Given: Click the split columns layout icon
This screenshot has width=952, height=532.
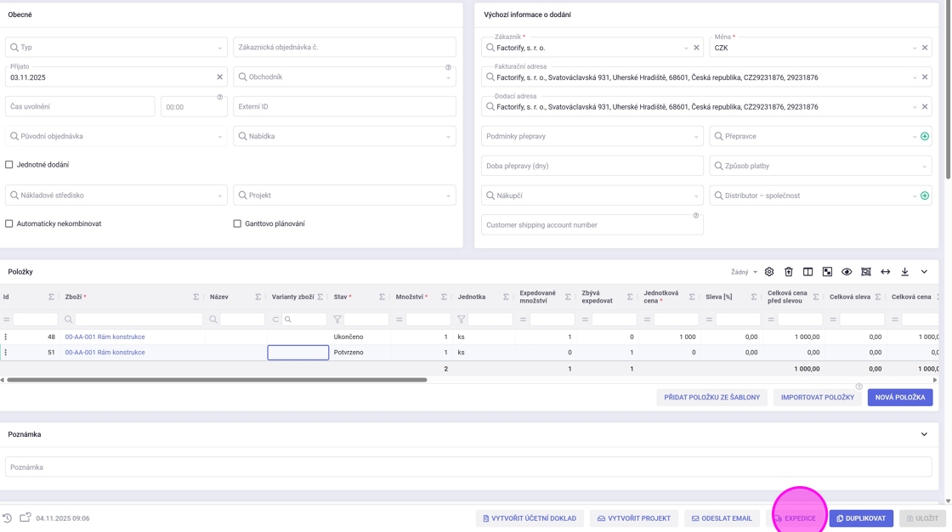Looking at the screenshot, I should click(808, 272).
